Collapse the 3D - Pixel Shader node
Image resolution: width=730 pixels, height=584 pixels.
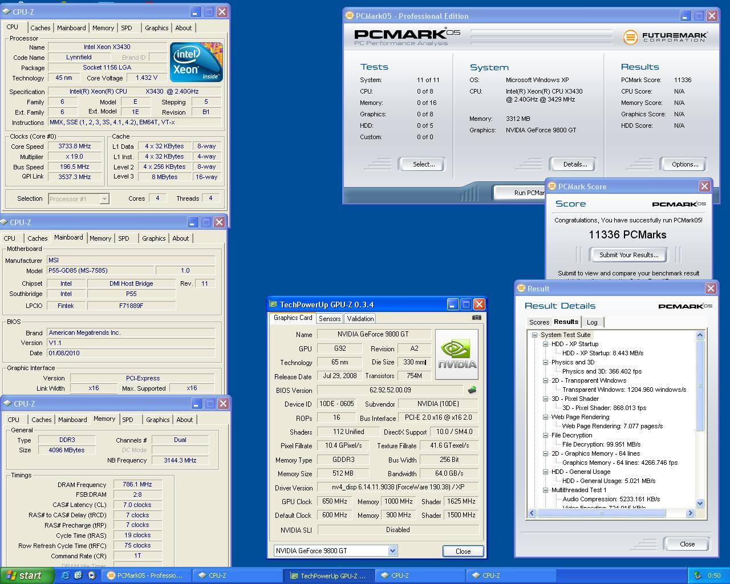[545, 399]
